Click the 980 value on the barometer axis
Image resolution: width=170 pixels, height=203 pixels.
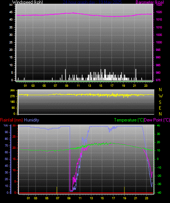[158, 73]
